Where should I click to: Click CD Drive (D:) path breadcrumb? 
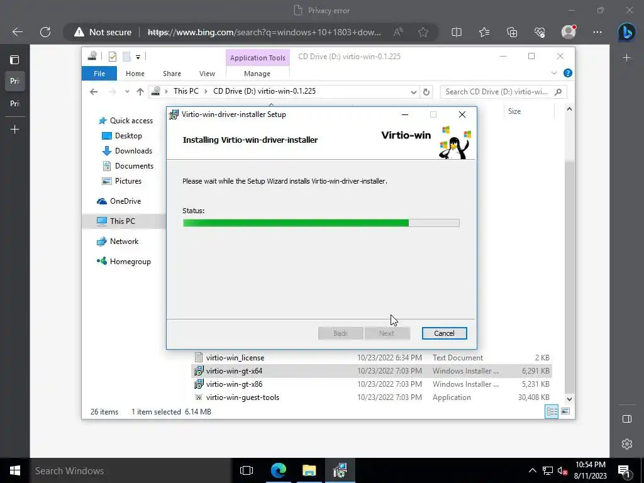click(x=265, y=91)
